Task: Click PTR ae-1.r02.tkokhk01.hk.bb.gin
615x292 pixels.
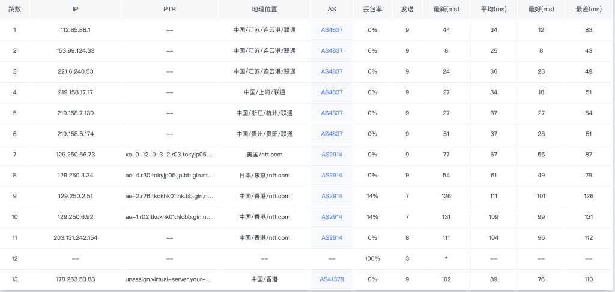Action: pos(169,217)
